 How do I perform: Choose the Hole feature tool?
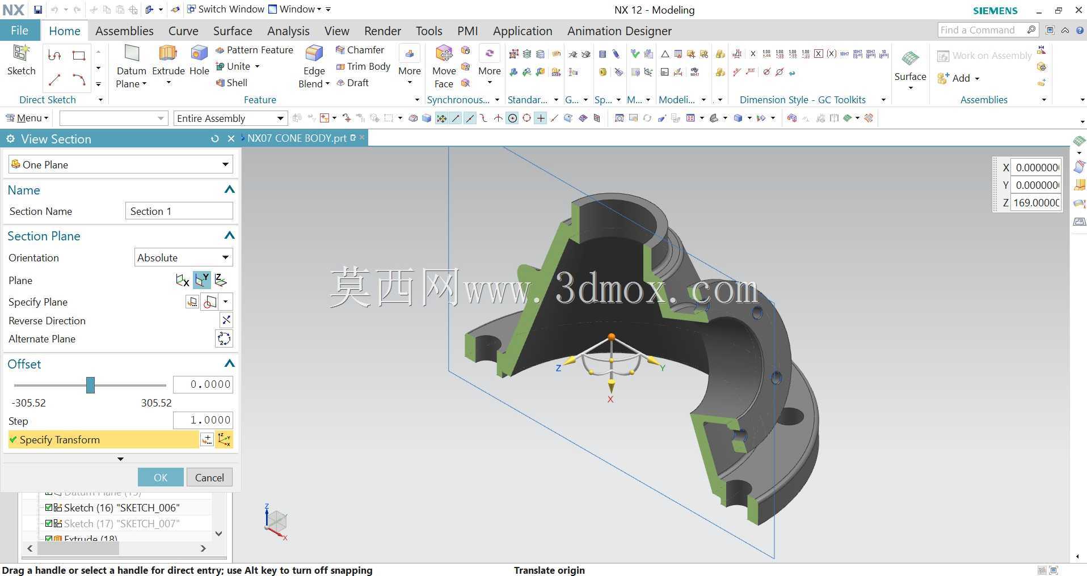point(199,60)
